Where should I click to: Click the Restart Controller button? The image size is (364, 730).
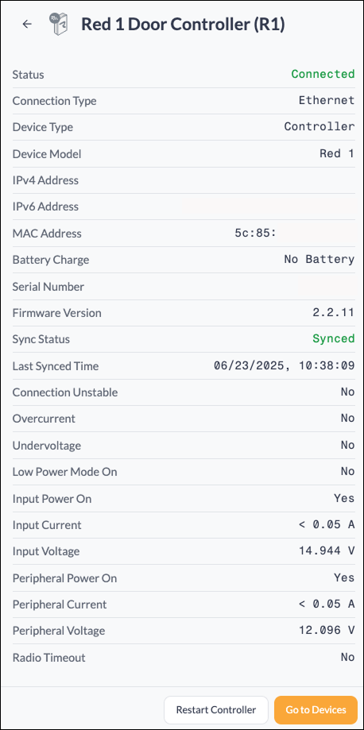coord(216,710)
